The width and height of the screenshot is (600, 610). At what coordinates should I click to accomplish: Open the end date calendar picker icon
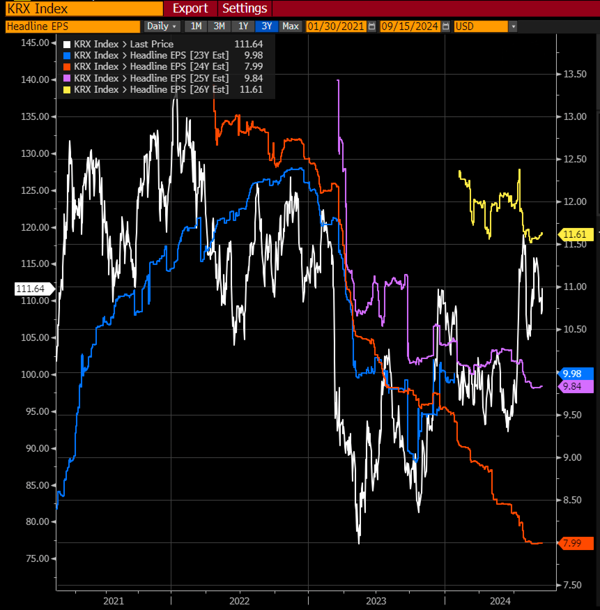pos(446,26)
